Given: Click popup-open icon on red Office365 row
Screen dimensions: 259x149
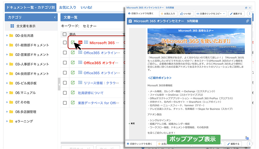Looking at the screenshot, I should click(73, 63).
